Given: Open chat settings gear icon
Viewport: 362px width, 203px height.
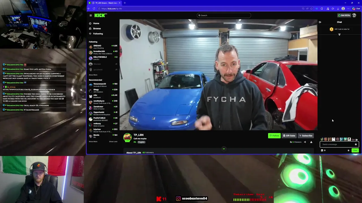Looking at the screenshot, I should click(348, 151).
